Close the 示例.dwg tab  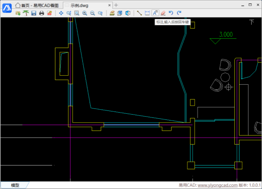(109, 5)
